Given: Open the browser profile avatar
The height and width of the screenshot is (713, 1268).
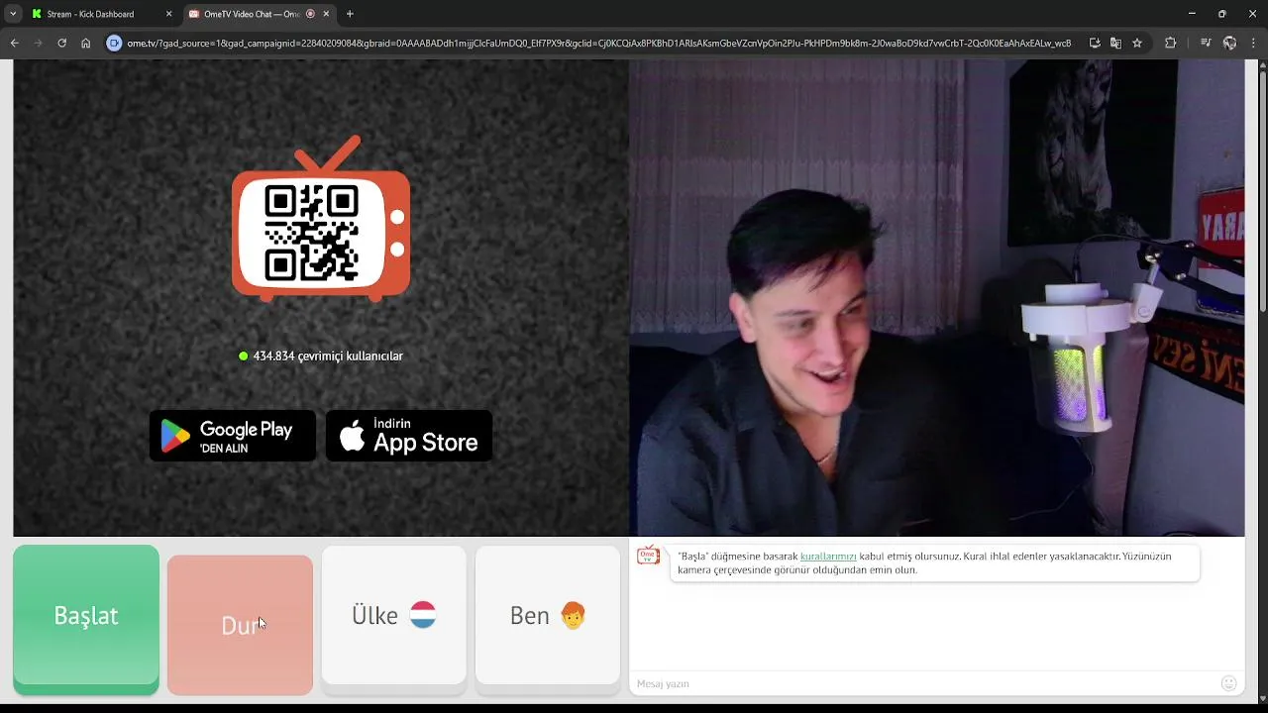Looking at the screenshot, I should click(x=1229, y=43).
